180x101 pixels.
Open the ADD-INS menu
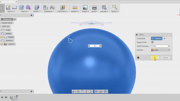[x=104, y=12]
